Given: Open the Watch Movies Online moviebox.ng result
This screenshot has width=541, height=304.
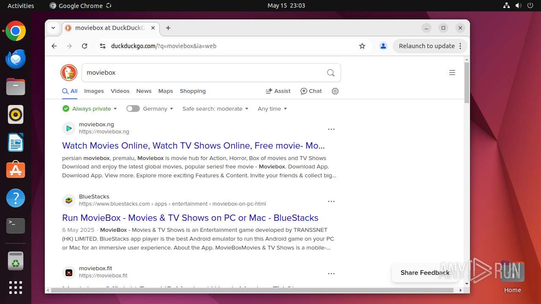Looking at the screenshot, I should click(194, 146).
